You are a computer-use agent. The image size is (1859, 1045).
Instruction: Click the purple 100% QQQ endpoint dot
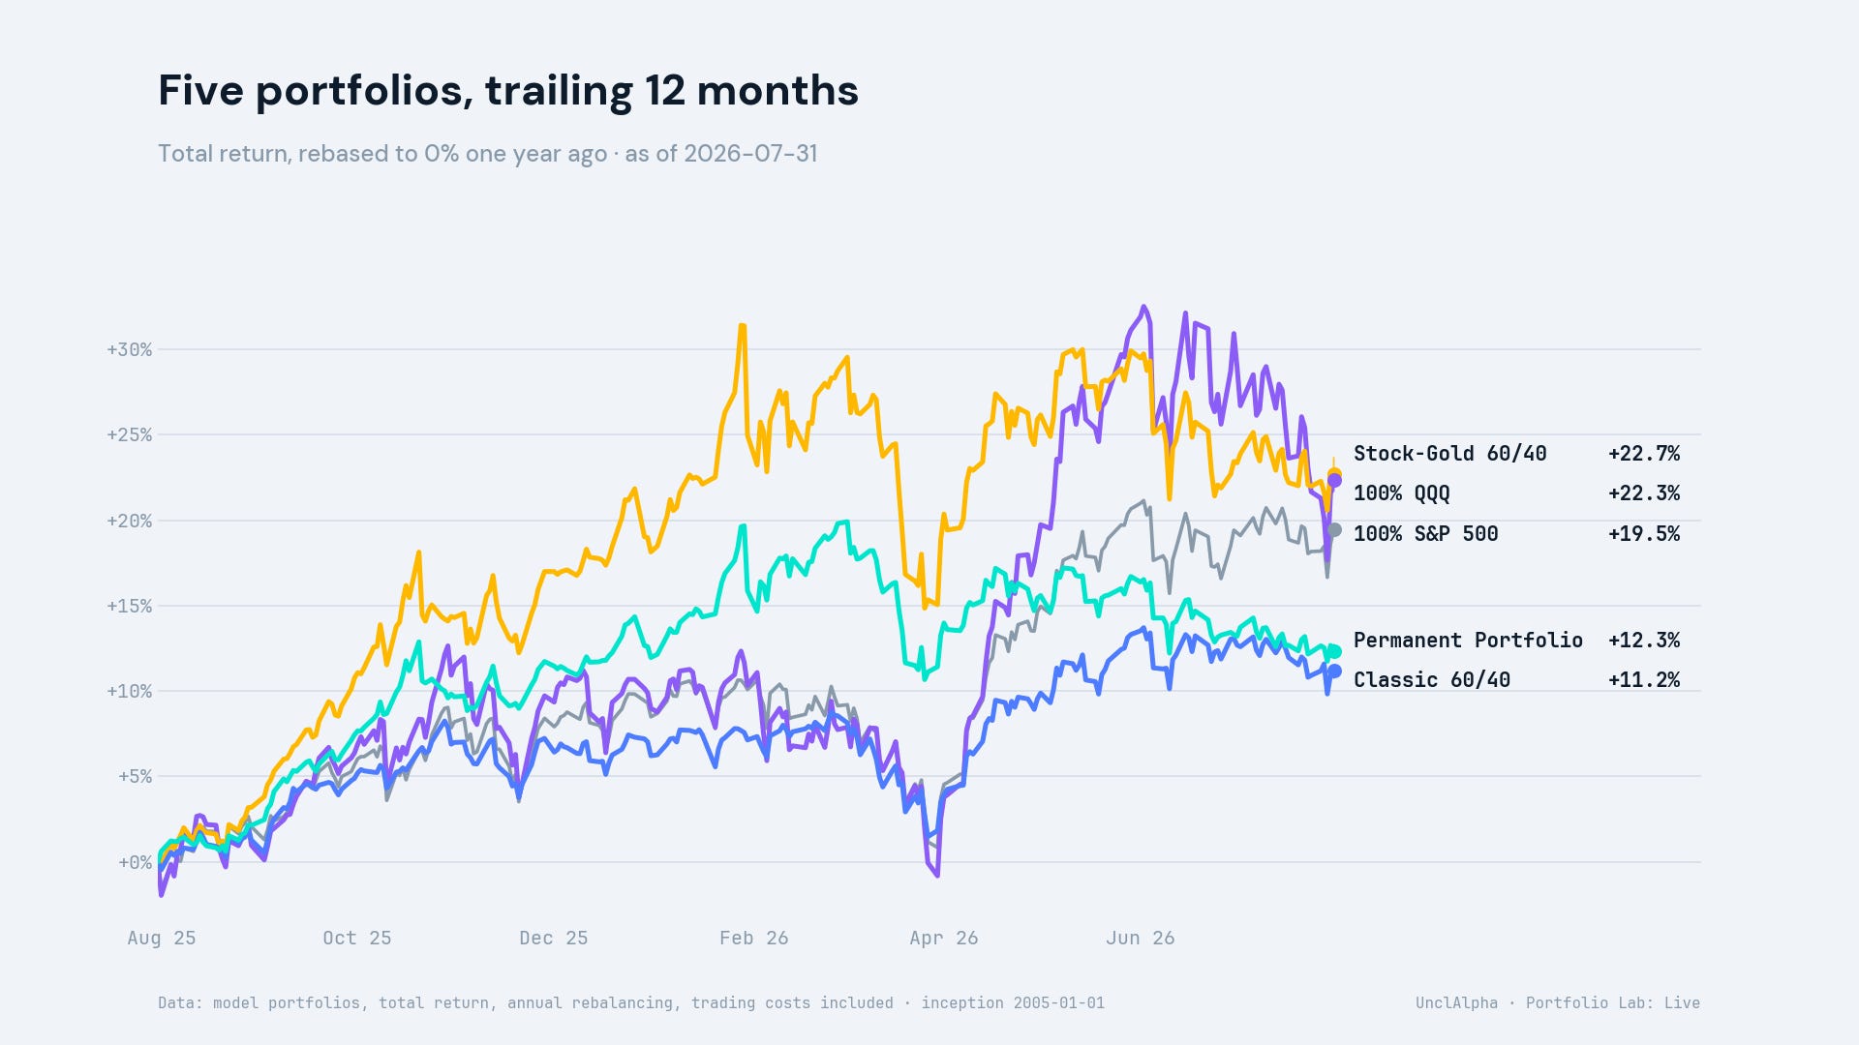tap(1334, 481)
